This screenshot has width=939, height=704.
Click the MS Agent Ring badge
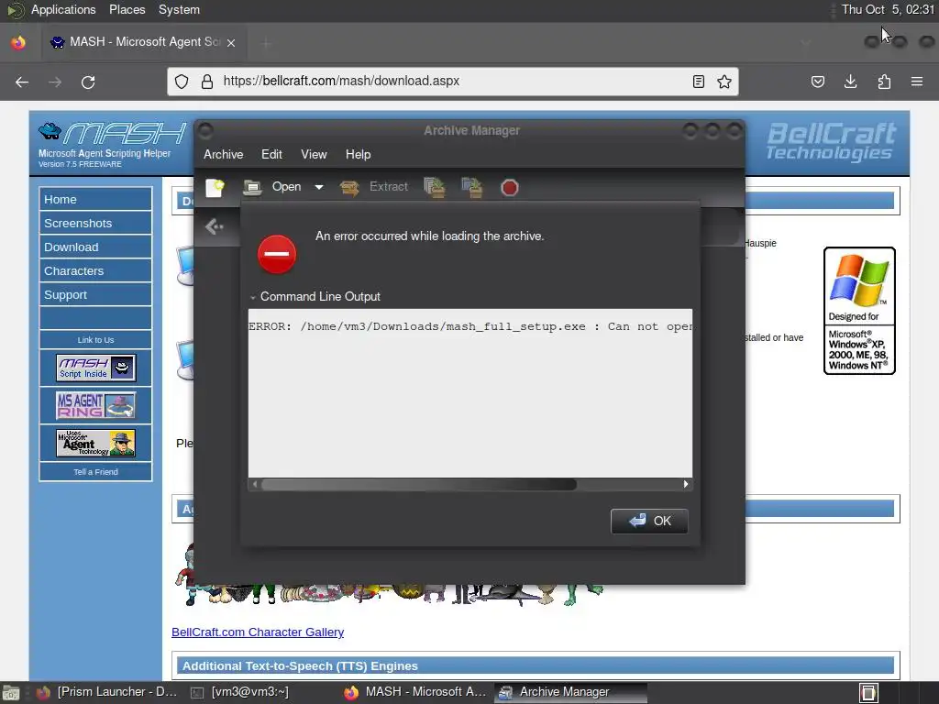click(x=95, y=405)
